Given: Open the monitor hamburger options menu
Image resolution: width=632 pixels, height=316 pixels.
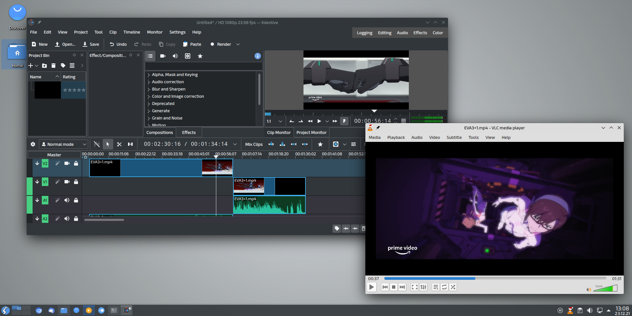Looking at the screenshot, I should 404,121.
